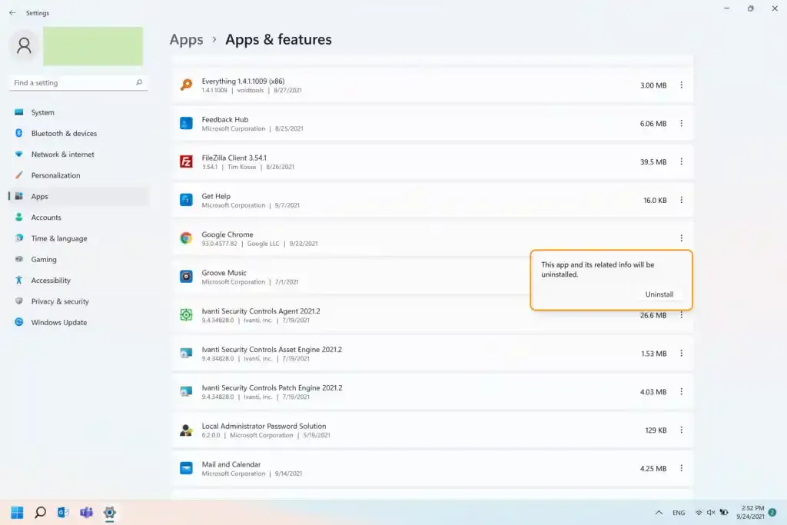Image resolution: width=787 pixels, height=525 pixels.
Task: Open more options for FileZilla Client
Action: tap(681, 161)
